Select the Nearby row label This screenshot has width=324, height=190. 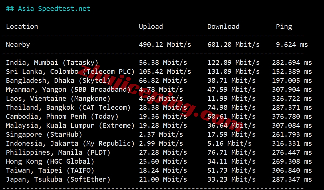[18, 45]
